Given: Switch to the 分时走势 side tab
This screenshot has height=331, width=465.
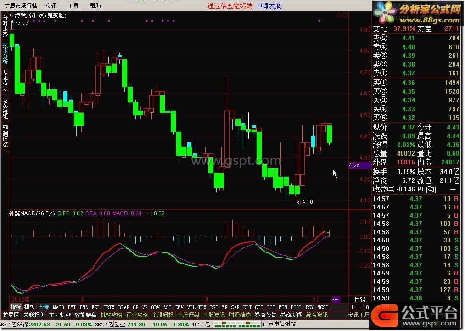Looking at the screenshot, I should [x=5, y=26].
